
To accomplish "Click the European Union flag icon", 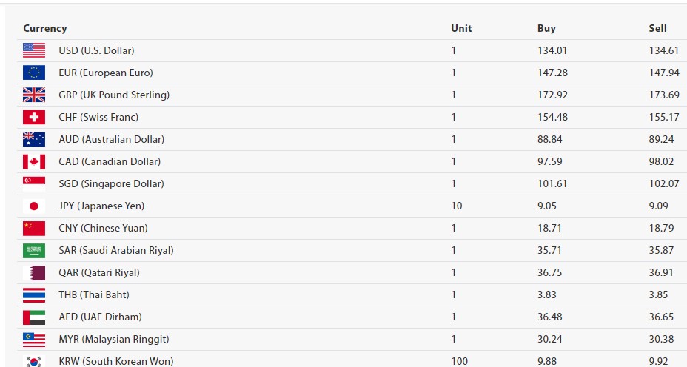I will click(34, 73).
